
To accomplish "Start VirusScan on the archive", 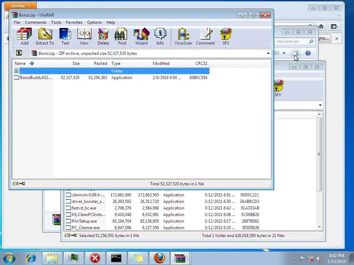I will [x=183, y=37].
